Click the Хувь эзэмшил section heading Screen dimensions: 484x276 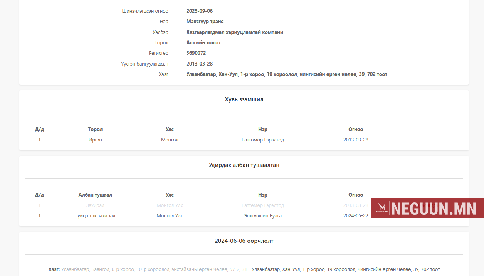(244, 99)
